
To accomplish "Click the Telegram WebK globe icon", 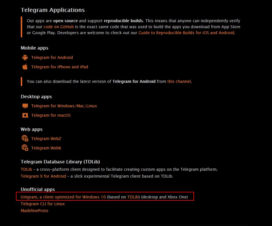I will 25,148.
